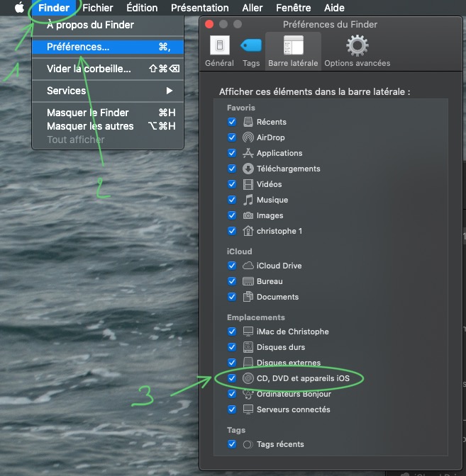Uncheck the Musique checkbox
Image resolution: width=466 pixels, height=476 pixels.
pos(232,200)
